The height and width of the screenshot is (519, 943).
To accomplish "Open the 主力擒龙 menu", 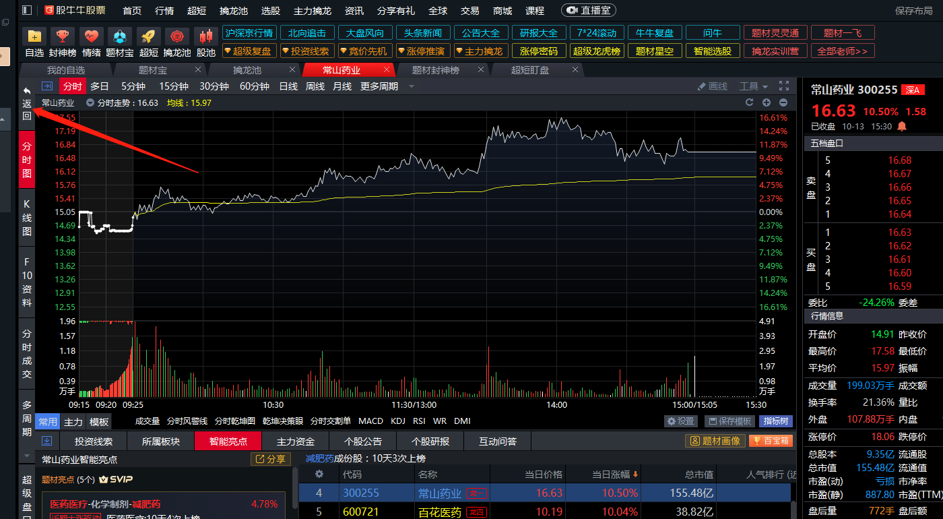I will point(312,11).
